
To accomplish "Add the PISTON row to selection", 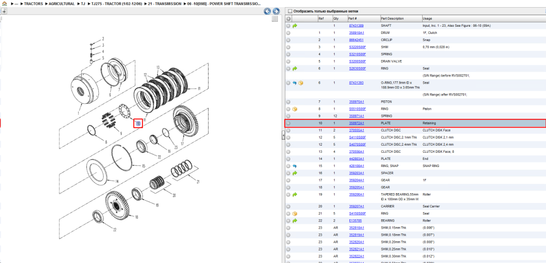I will coord(288,102).
